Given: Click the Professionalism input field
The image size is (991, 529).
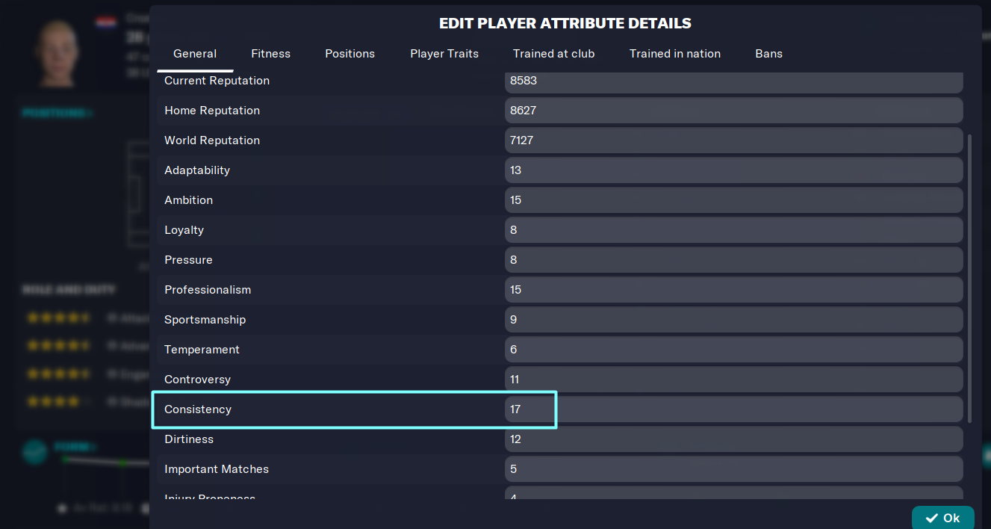Looking at the screenshot, I should pyautogui.click(x=733, y=290).
